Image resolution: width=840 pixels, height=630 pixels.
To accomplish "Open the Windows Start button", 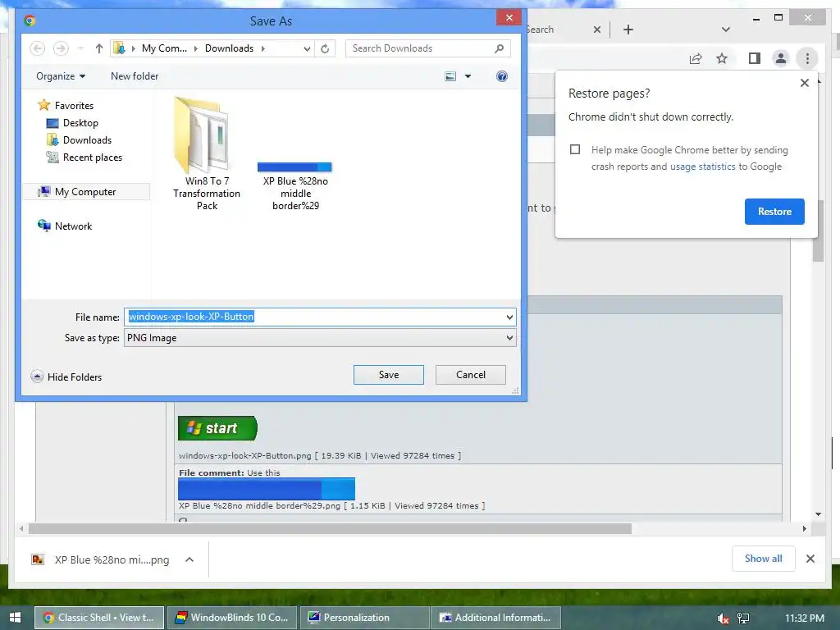I will click(x=15, y=618).
